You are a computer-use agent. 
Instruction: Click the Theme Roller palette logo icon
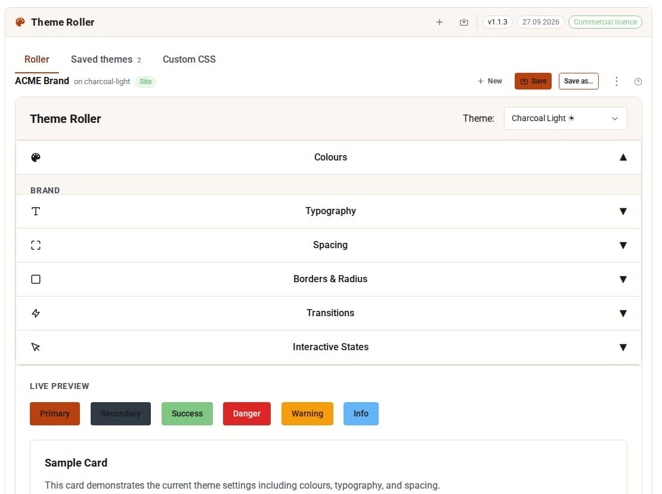tap(20, 22)
